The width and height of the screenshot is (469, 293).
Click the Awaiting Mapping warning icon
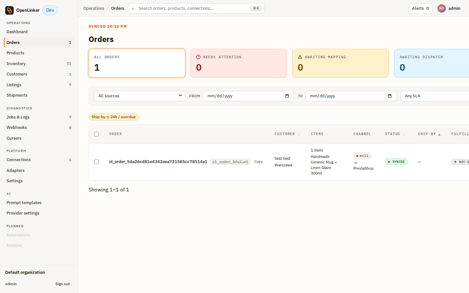coord(300,57)
